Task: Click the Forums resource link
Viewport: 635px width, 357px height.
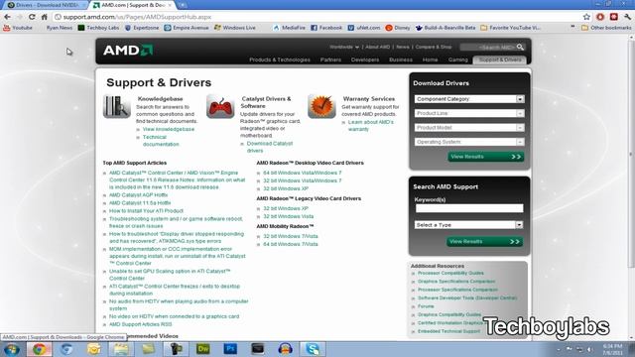Action: 426,306
